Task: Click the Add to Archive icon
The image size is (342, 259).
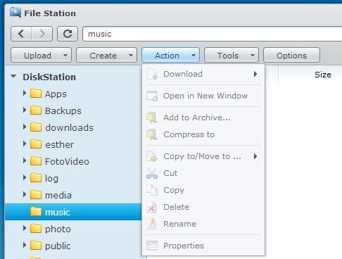Action: 151,118
